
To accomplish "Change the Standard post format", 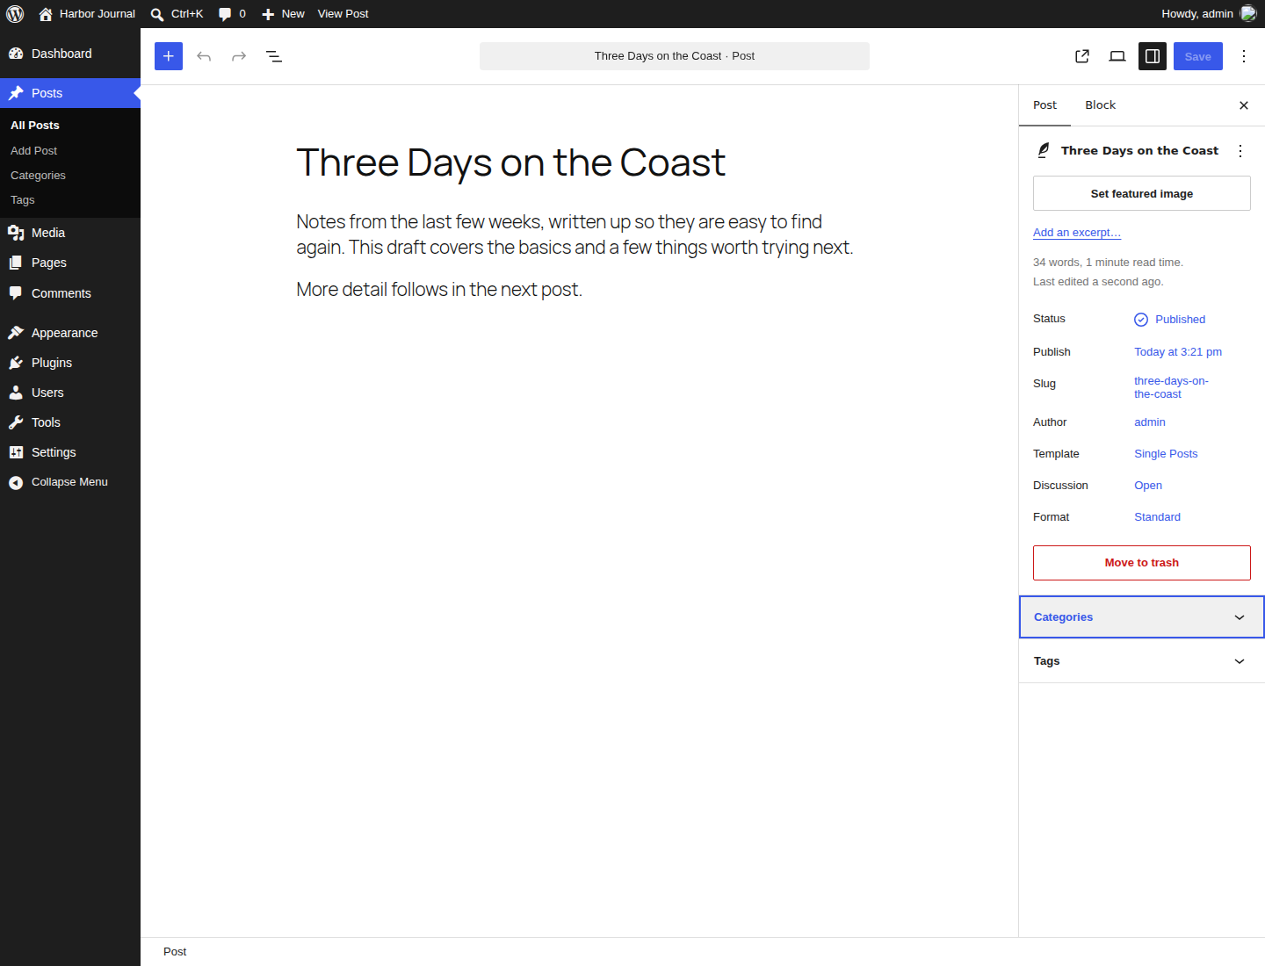I will [1157, 517].
